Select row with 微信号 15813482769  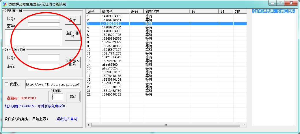[166, 91]
